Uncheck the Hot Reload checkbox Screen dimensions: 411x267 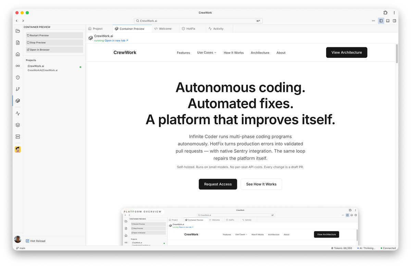tap(27, 241)
